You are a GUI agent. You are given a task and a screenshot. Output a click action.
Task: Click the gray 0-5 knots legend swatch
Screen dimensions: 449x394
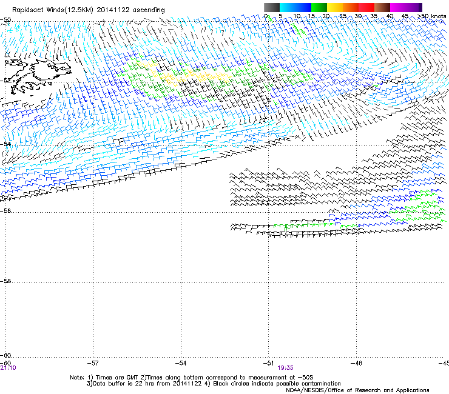pos(272,7)
